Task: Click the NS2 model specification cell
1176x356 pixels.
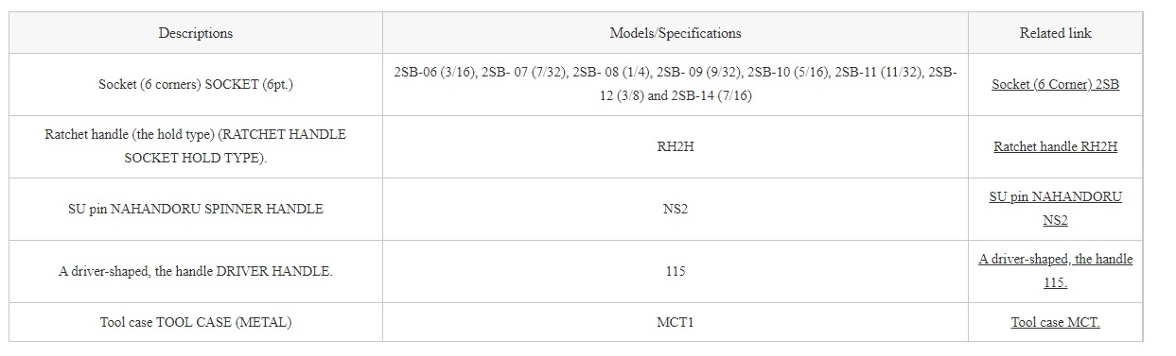Action: coord(676,209)
